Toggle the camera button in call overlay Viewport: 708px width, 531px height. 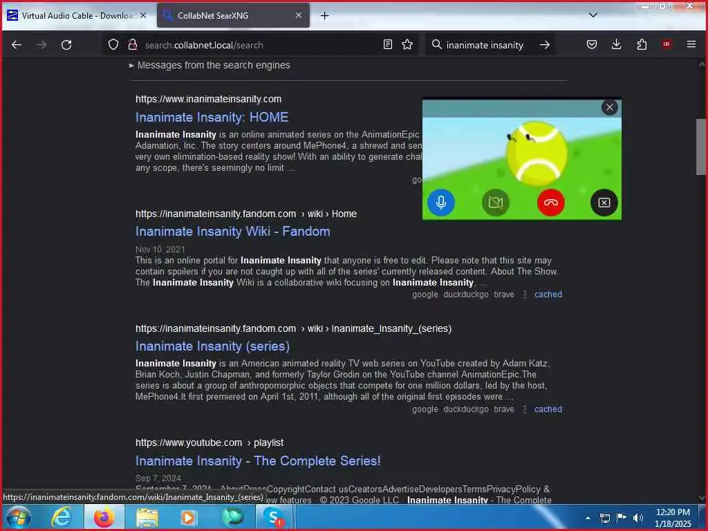click(x=496, y=203)
